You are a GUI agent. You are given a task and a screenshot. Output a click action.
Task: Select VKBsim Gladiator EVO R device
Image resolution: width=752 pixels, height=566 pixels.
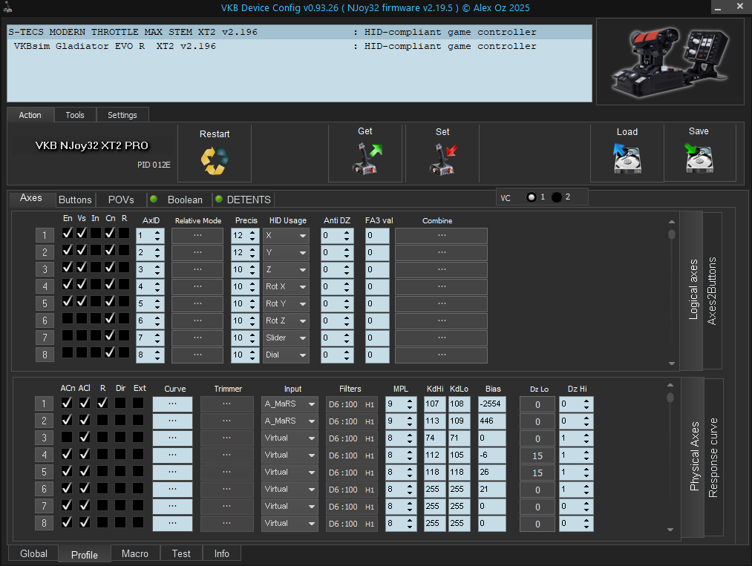(x=299, y=46)
